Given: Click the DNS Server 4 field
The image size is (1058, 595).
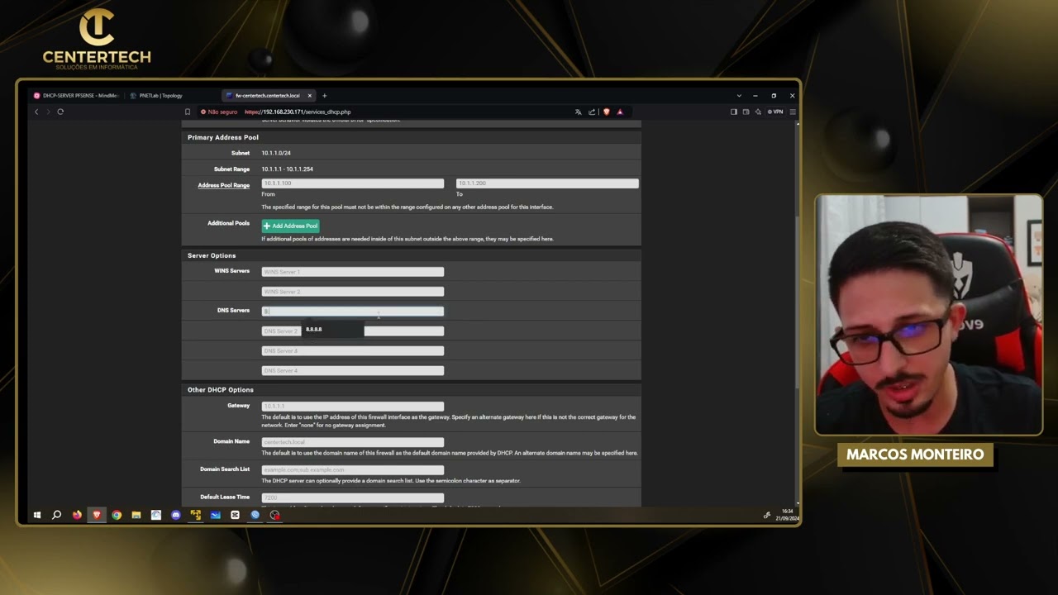Looking at the screenshot, I should (x=352, y=371).
